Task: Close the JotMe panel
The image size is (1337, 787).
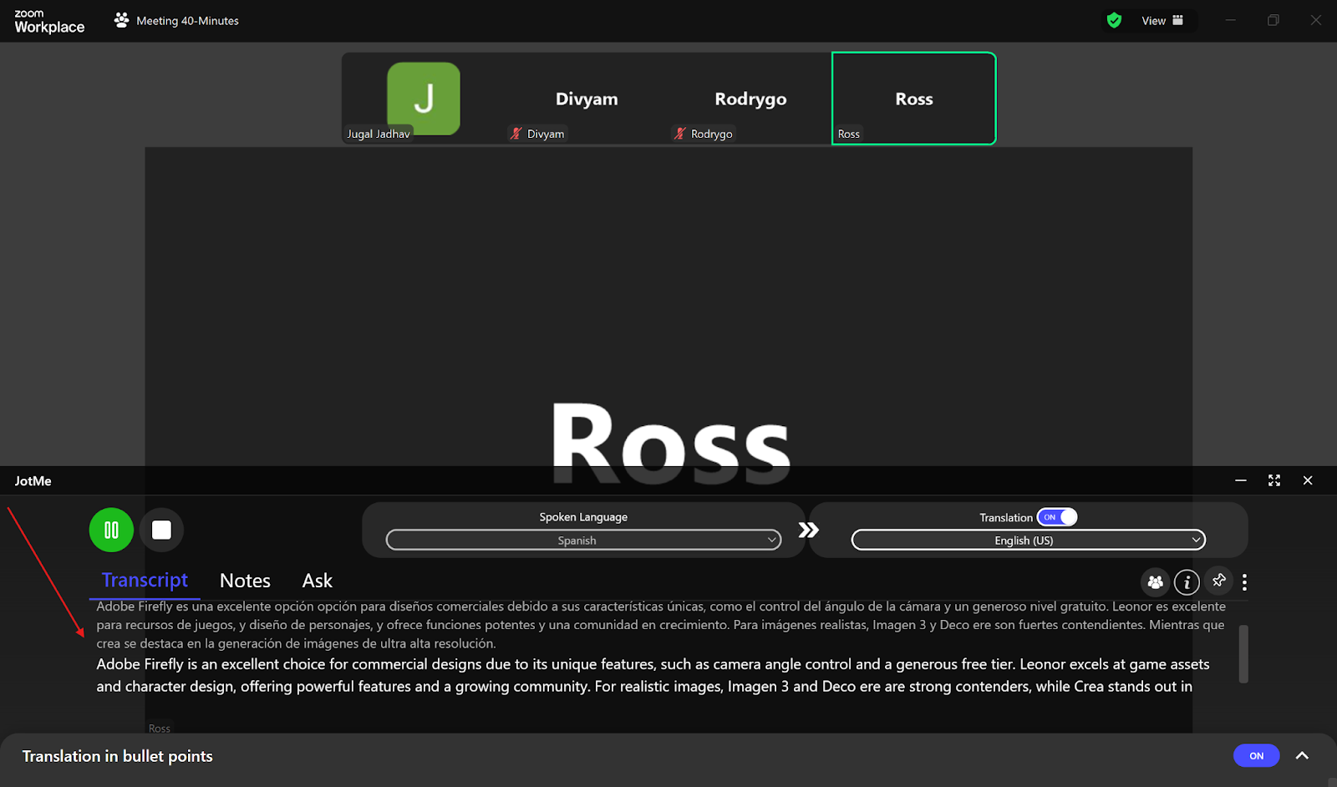Action: pyautogui.click(x=1308, y=480)
